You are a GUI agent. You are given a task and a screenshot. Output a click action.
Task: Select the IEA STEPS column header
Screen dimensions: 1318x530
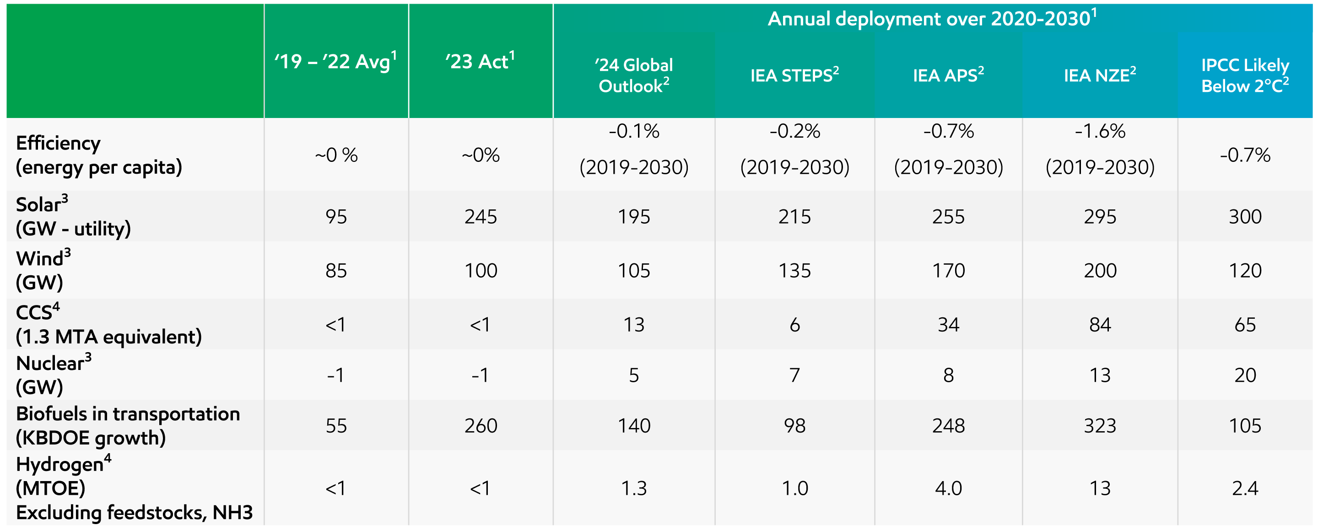point(794,75)
